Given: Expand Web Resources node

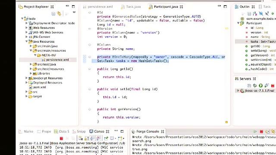Looking at the screenshot, I should click(26, 28).
